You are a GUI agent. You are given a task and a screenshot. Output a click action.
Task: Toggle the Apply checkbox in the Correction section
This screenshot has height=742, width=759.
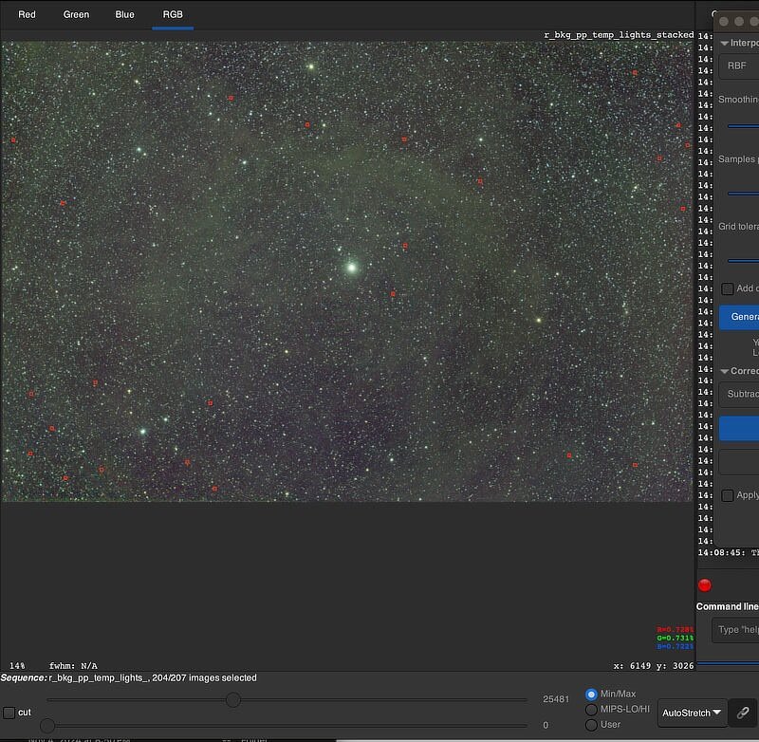[728, 495]
